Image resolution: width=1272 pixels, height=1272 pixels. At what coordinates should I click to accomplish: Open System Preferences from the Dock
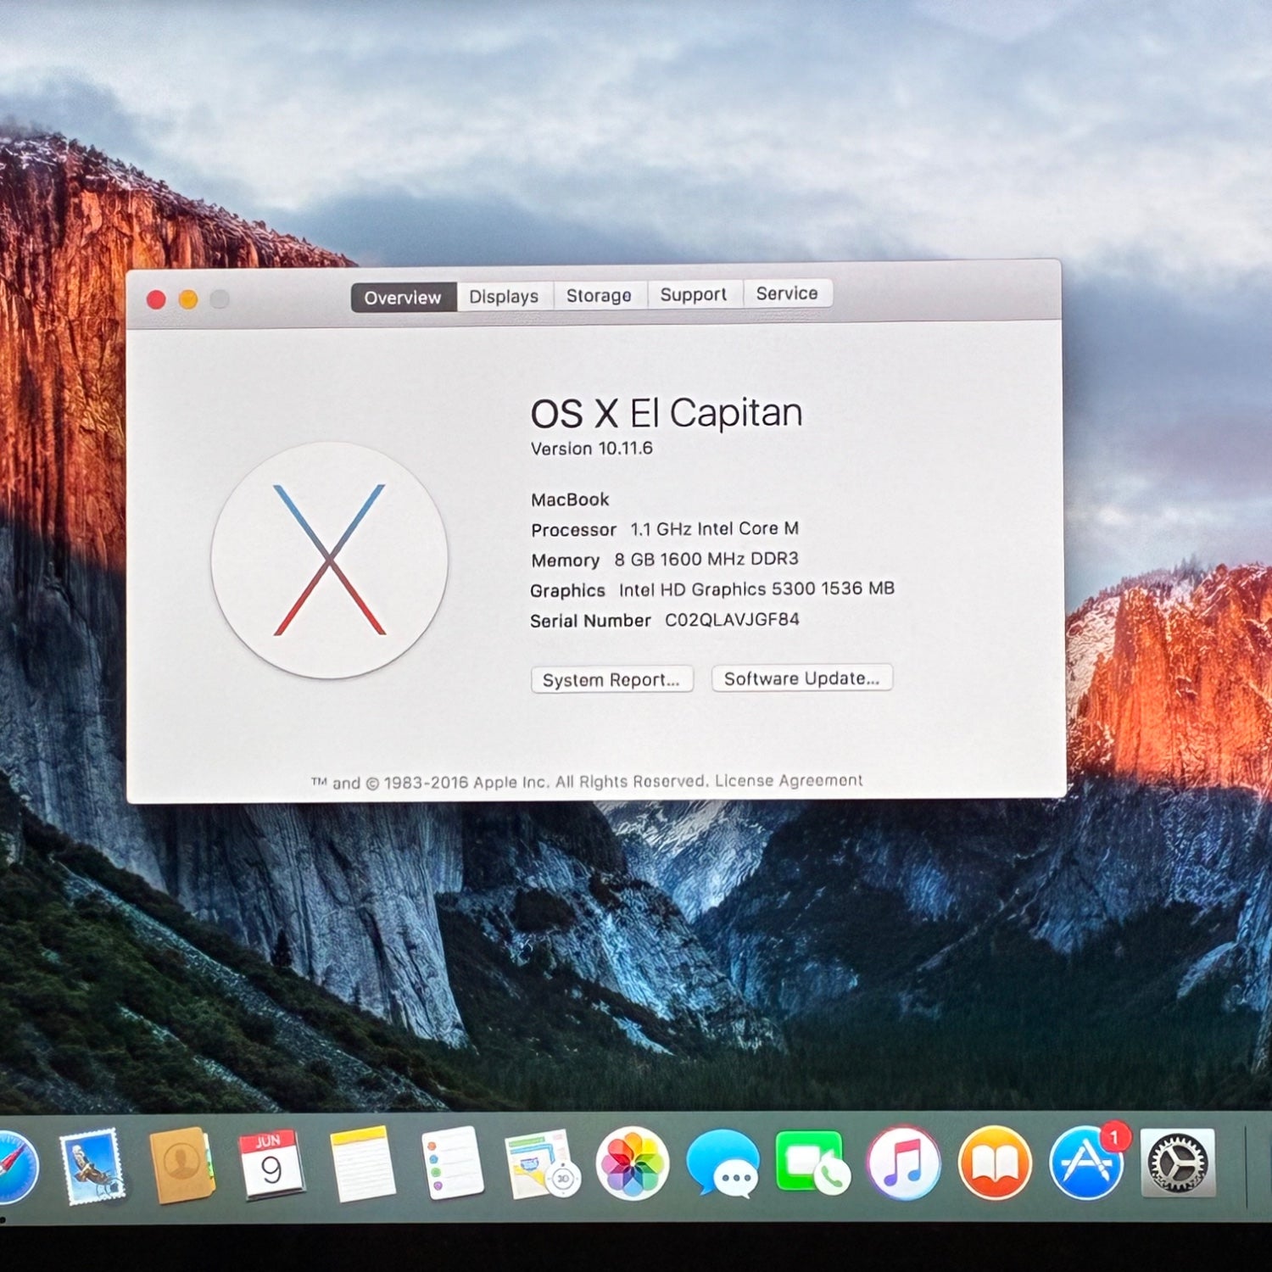[x=1178, y=1163]
